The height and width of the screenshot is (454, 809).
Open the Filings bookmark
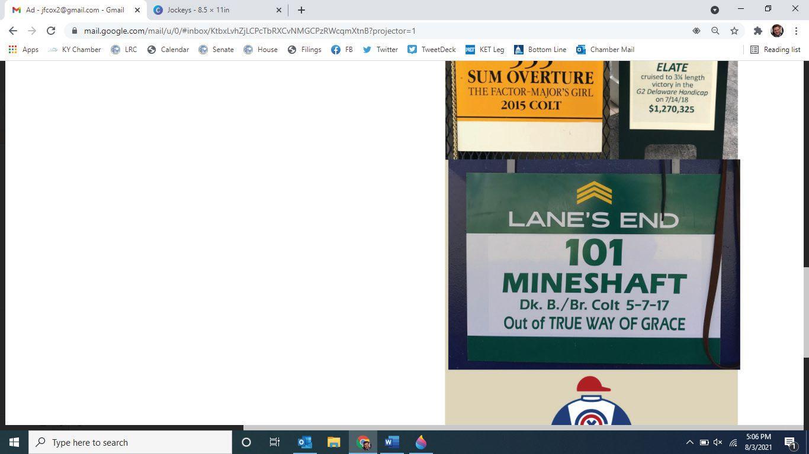tap(304, 50)
